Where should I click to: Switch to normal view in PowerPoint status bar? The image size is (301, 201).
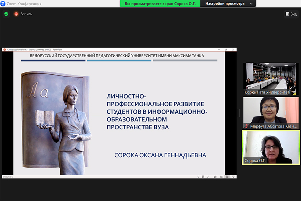tap(216, 177)
